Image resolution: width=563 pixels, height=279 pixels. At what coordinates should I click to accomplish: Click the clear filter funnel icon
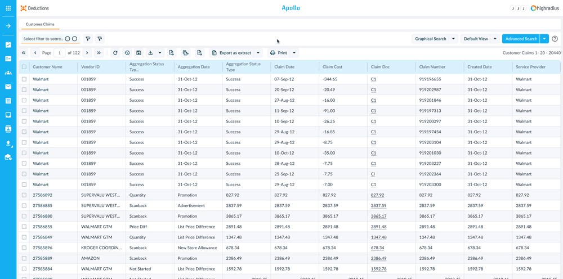point(100,39)
